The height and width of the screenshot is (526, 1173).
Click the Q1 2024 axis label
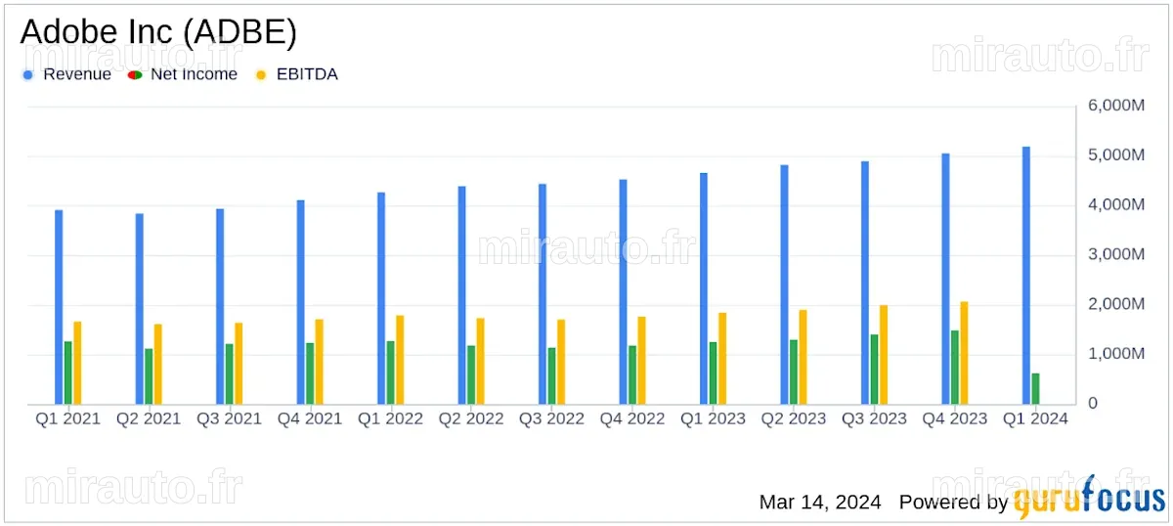[1035, 418]
